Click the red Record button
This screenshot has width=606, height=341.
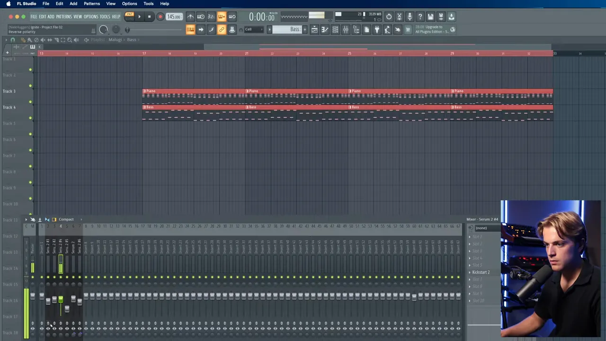[160, 17]
